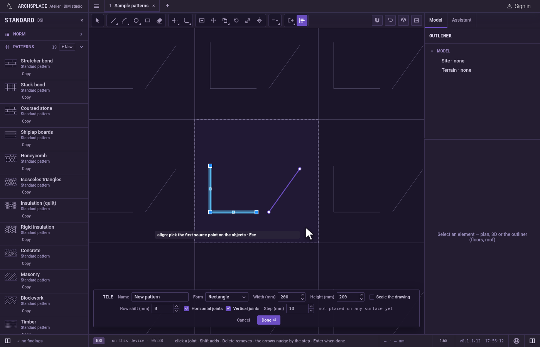Pick the arc drawing tool
Image resolution: width=540 pixels, height=347 pixels.
tap(125, 20)
